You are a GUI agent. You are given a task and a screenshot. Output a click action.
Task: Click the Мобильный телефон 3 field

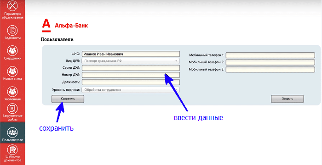click(x=270, y=69)
